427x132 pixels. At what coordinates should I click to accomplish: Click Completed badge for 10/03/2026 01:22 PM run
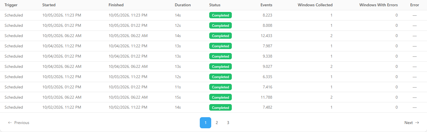[220, 87]
